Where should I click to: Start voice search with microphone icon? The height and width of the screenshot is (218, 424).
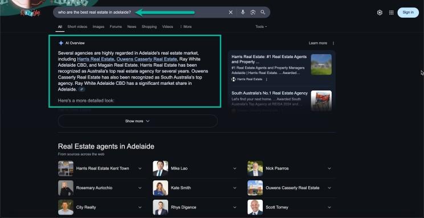click(243, 12)
